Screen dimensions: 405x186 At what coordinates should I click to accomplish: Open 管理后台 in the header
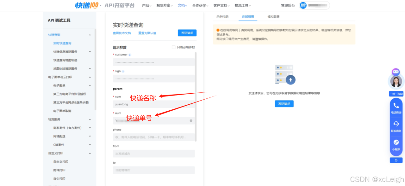click(x=288, y=5)
